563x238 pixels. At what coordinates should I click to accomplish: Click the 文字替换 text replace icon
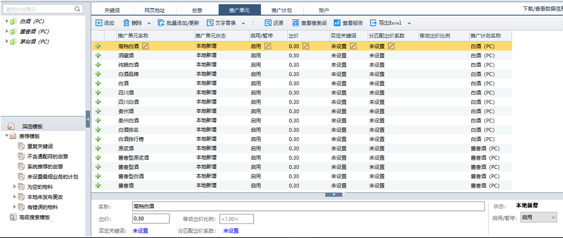pyautogui.click(x=210, y=23)
